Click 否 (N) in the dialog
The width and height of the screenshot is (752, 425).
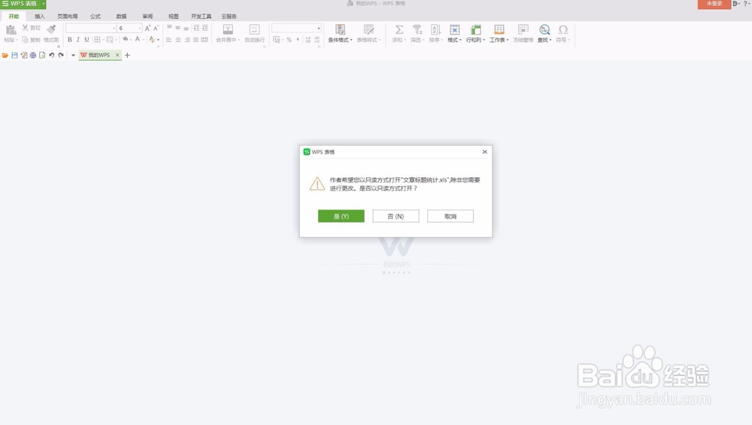coord(396,216)
